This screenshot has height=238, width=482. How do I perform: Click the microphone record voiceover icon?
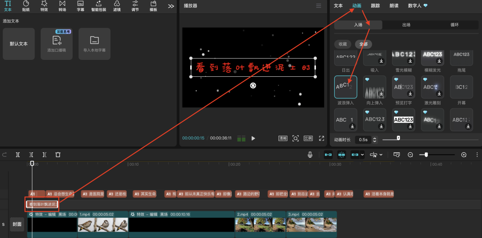click(x=310, y=154)
